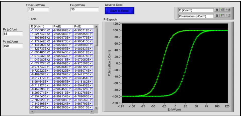Edit the Polarization (uC/cm) scale legend name
This screenshot has height=116, width=242.
point(196,16)
